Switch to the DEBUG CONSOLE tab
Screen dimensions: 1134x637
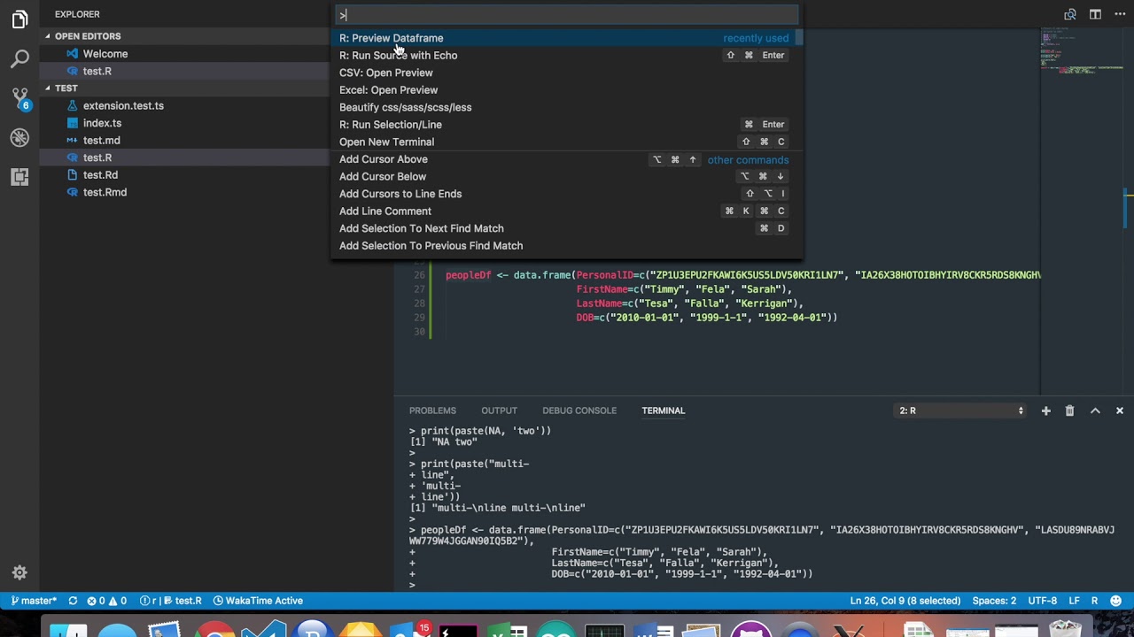click(579, 411)
